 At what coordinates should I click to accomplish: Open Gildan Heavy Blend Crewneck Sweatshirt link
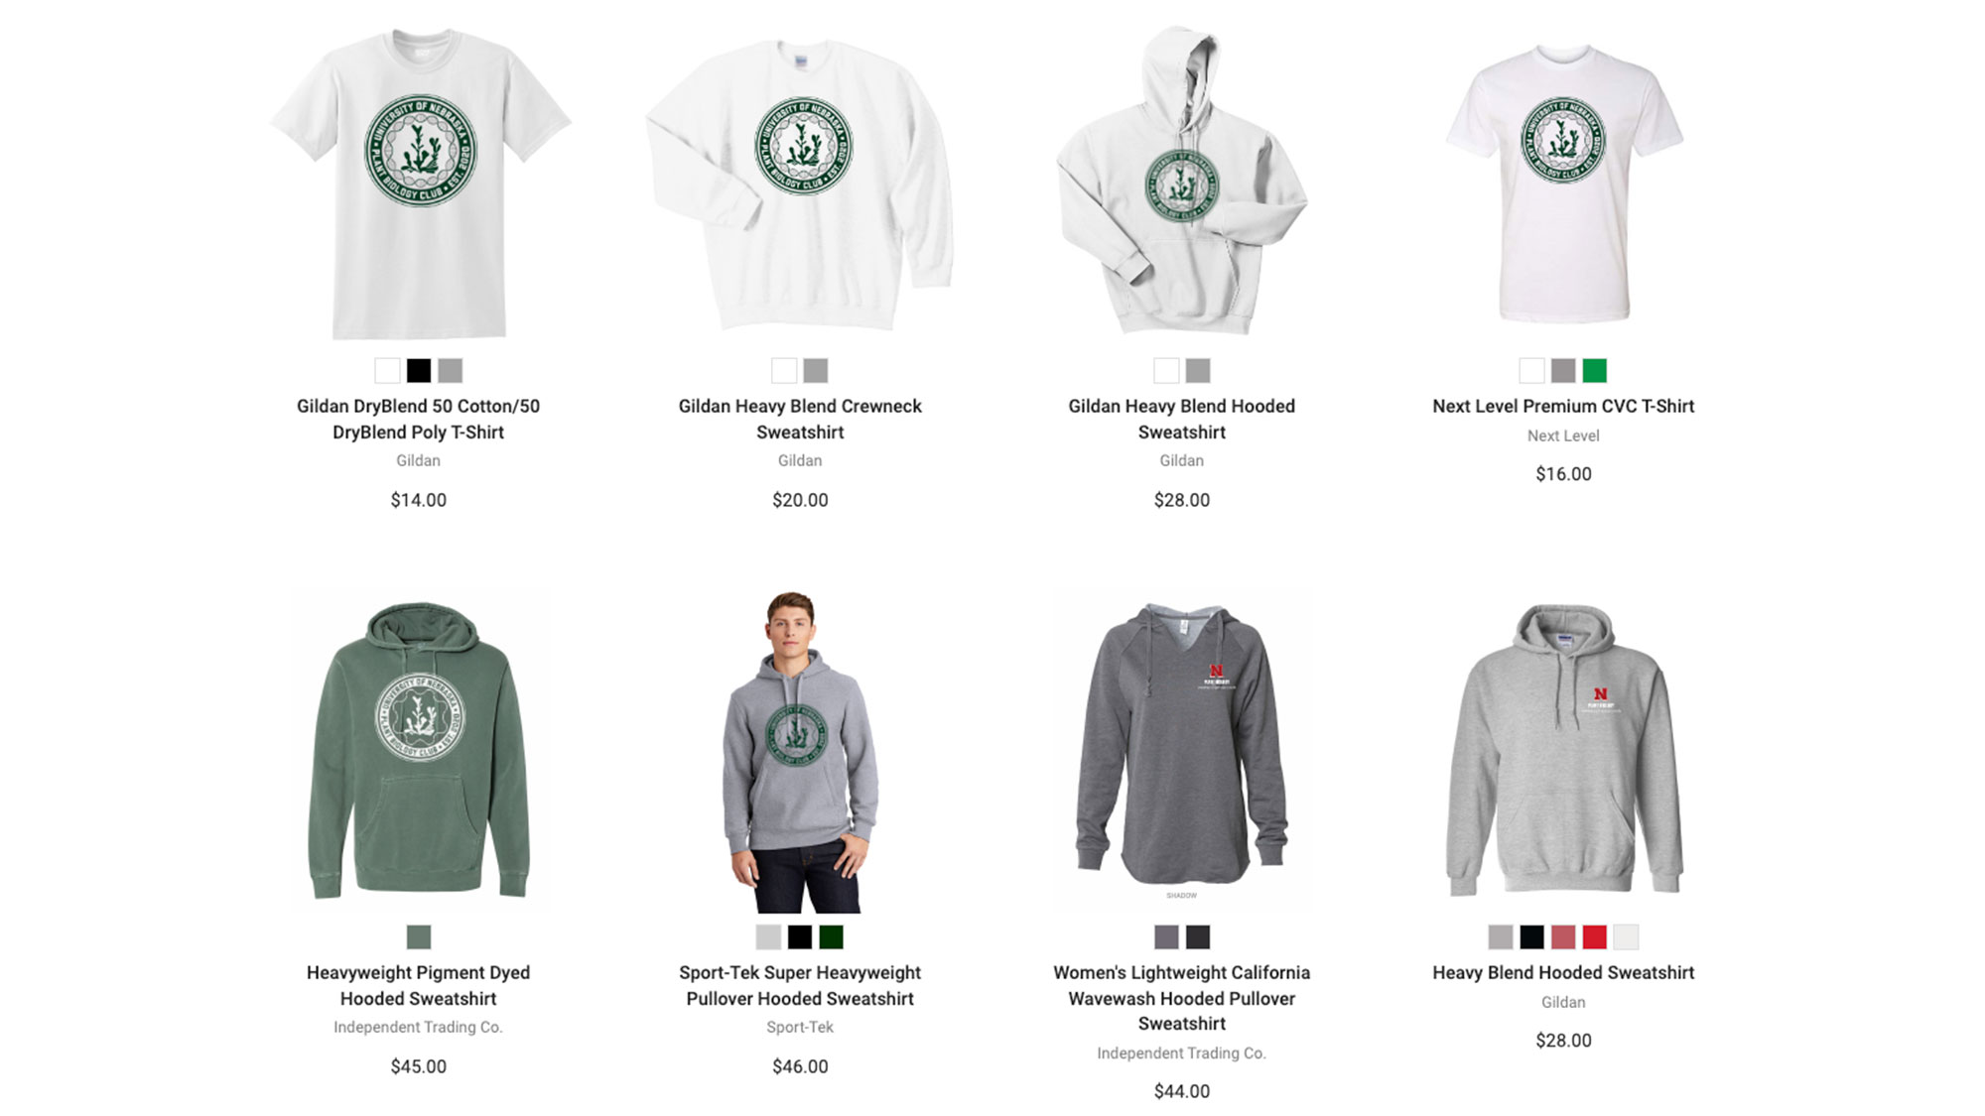pyautogui.click(x=800, y=419)
